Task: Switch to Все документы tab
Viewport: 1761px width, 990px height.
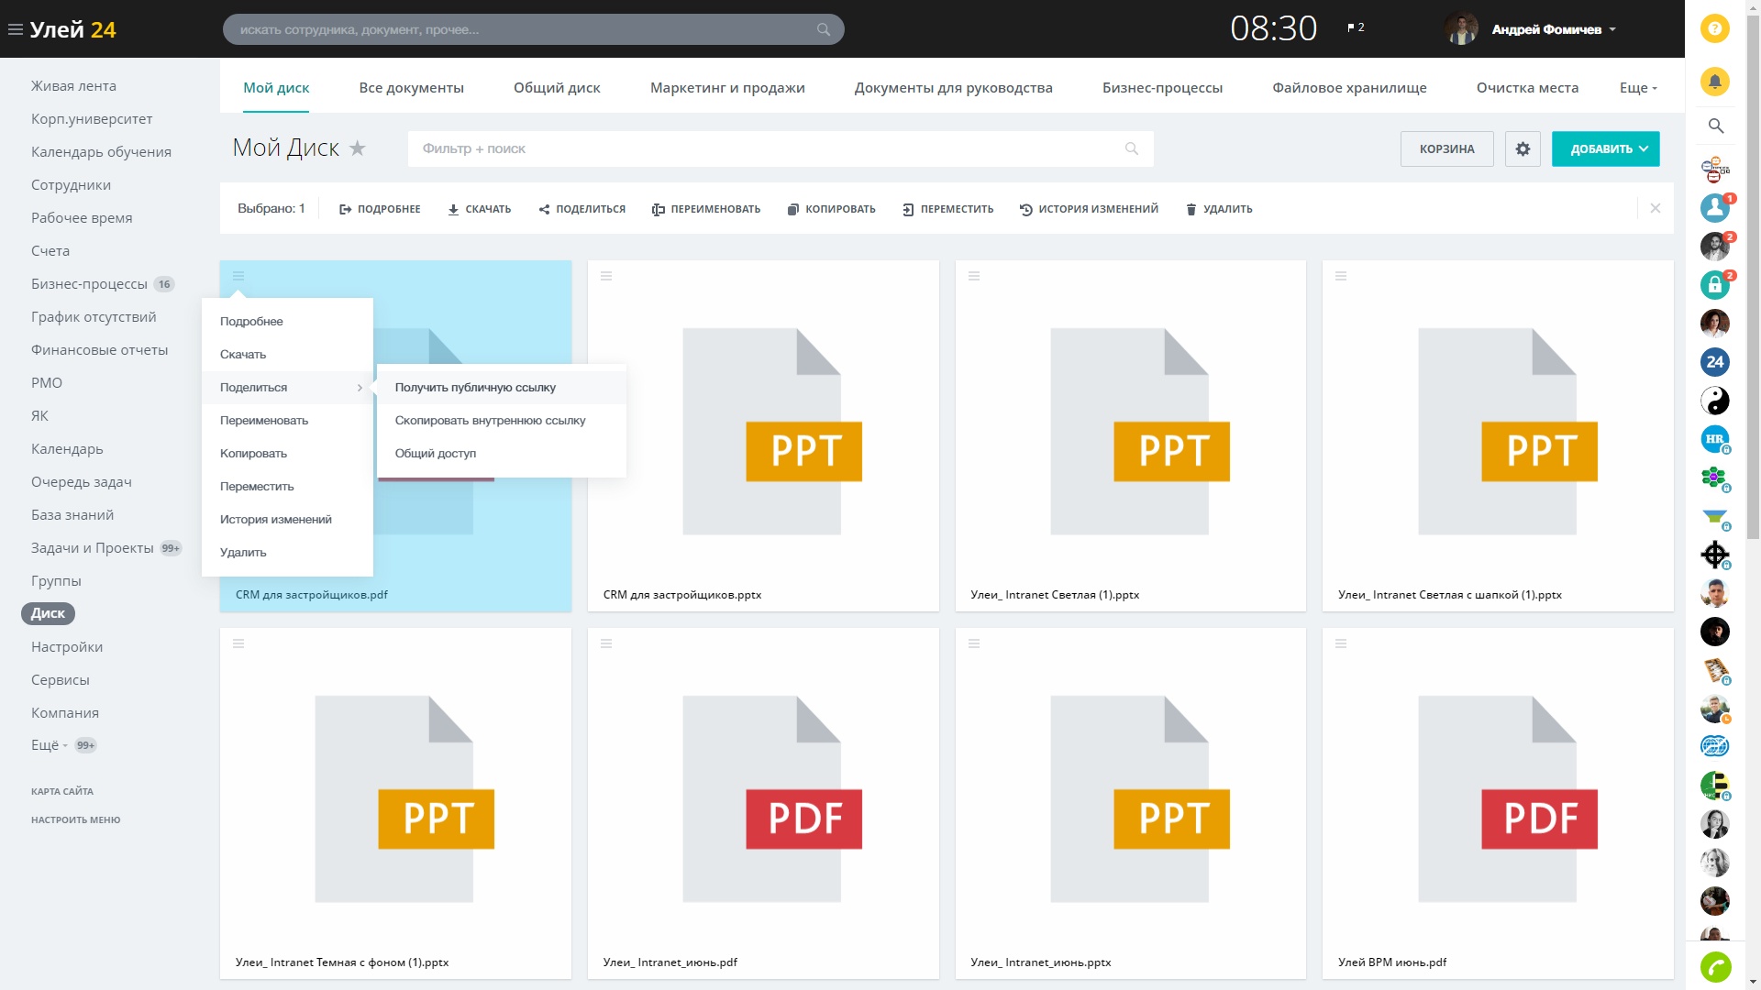Action: (411, 88)
